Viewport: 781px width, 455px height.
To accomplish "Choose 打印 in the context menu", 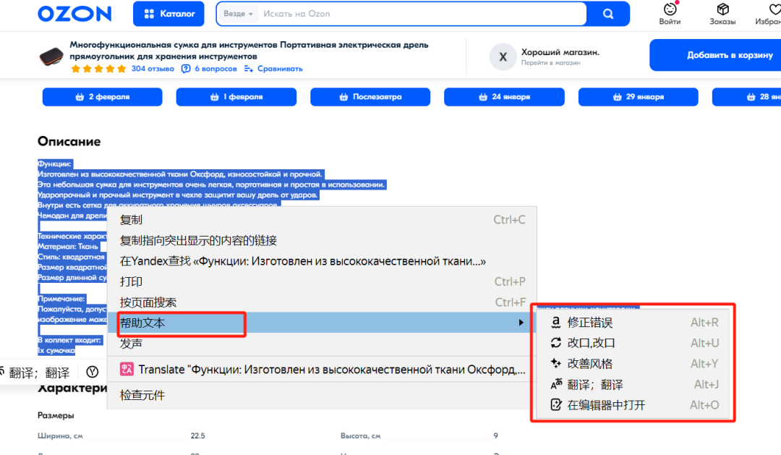I will point(323,281).
